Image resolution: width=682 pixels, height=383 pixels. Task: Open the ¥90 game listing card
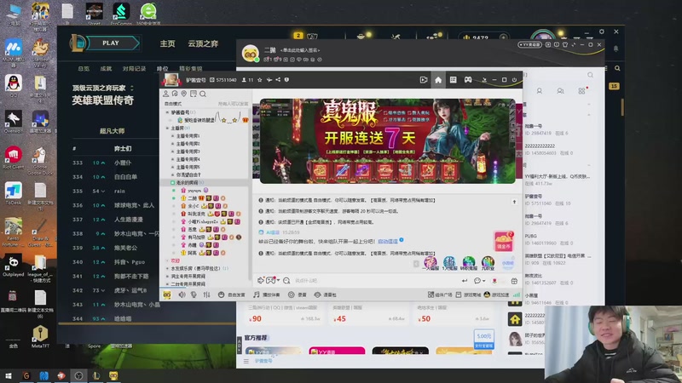pyautogui.click(x=284, y=314)
